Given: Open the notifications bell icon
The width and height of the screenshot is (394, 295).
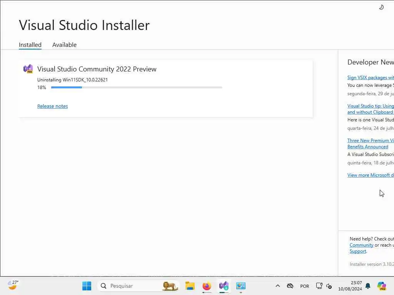Looking at the screenshot, I should tap(368, 286).
